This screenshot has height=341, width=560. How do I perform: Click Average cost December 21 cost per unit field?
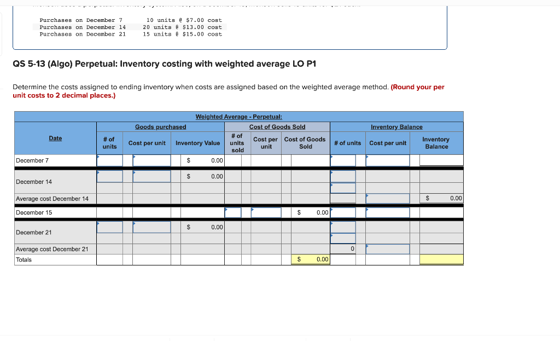point(388,249)
